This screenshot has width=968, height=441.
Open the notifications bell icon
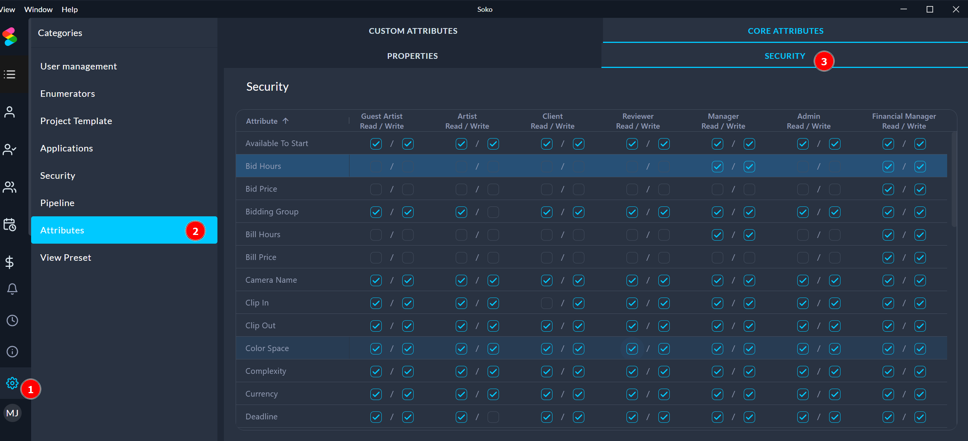point(12,289)
